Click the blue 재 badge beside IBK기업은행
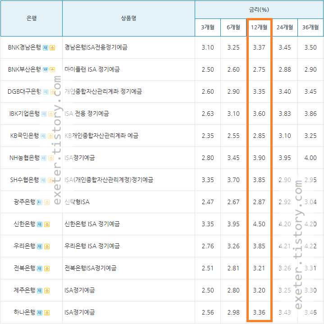324x324 pixels. pyautogui.click(x=44, y=114)
